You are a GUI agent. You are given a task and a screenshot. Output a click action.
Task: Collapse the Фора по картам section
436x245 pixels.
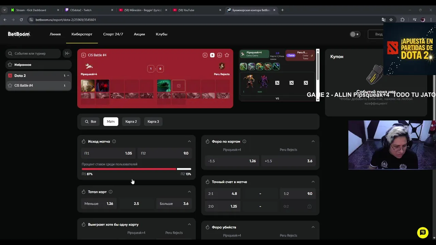click(313, 142)
